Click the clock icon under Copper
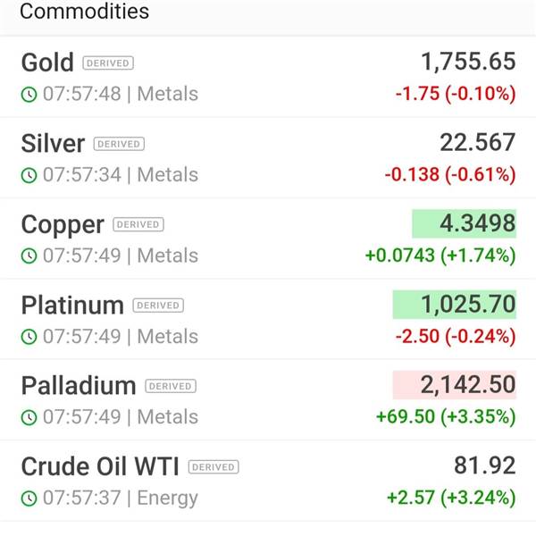This screenshot has width=536, height=536. pos(29,256)
